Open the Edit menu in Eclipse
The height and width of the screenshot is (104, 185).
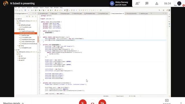(19, 8)
